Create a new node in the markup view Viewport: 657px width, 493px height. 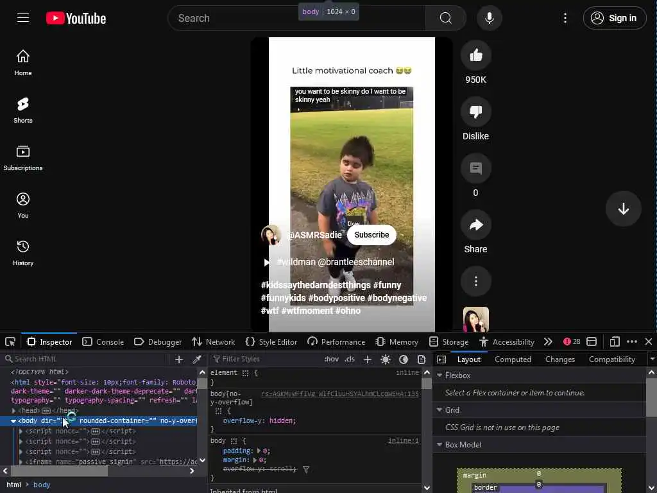[179, 359]
